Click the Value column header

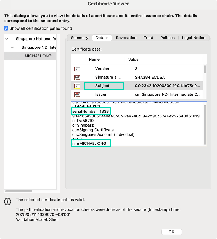(133, 59)
